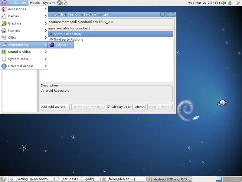Maximize the Android SDK and AVD Manager window
Viewport: 242px width, 182px height.
tap(168, 14)
